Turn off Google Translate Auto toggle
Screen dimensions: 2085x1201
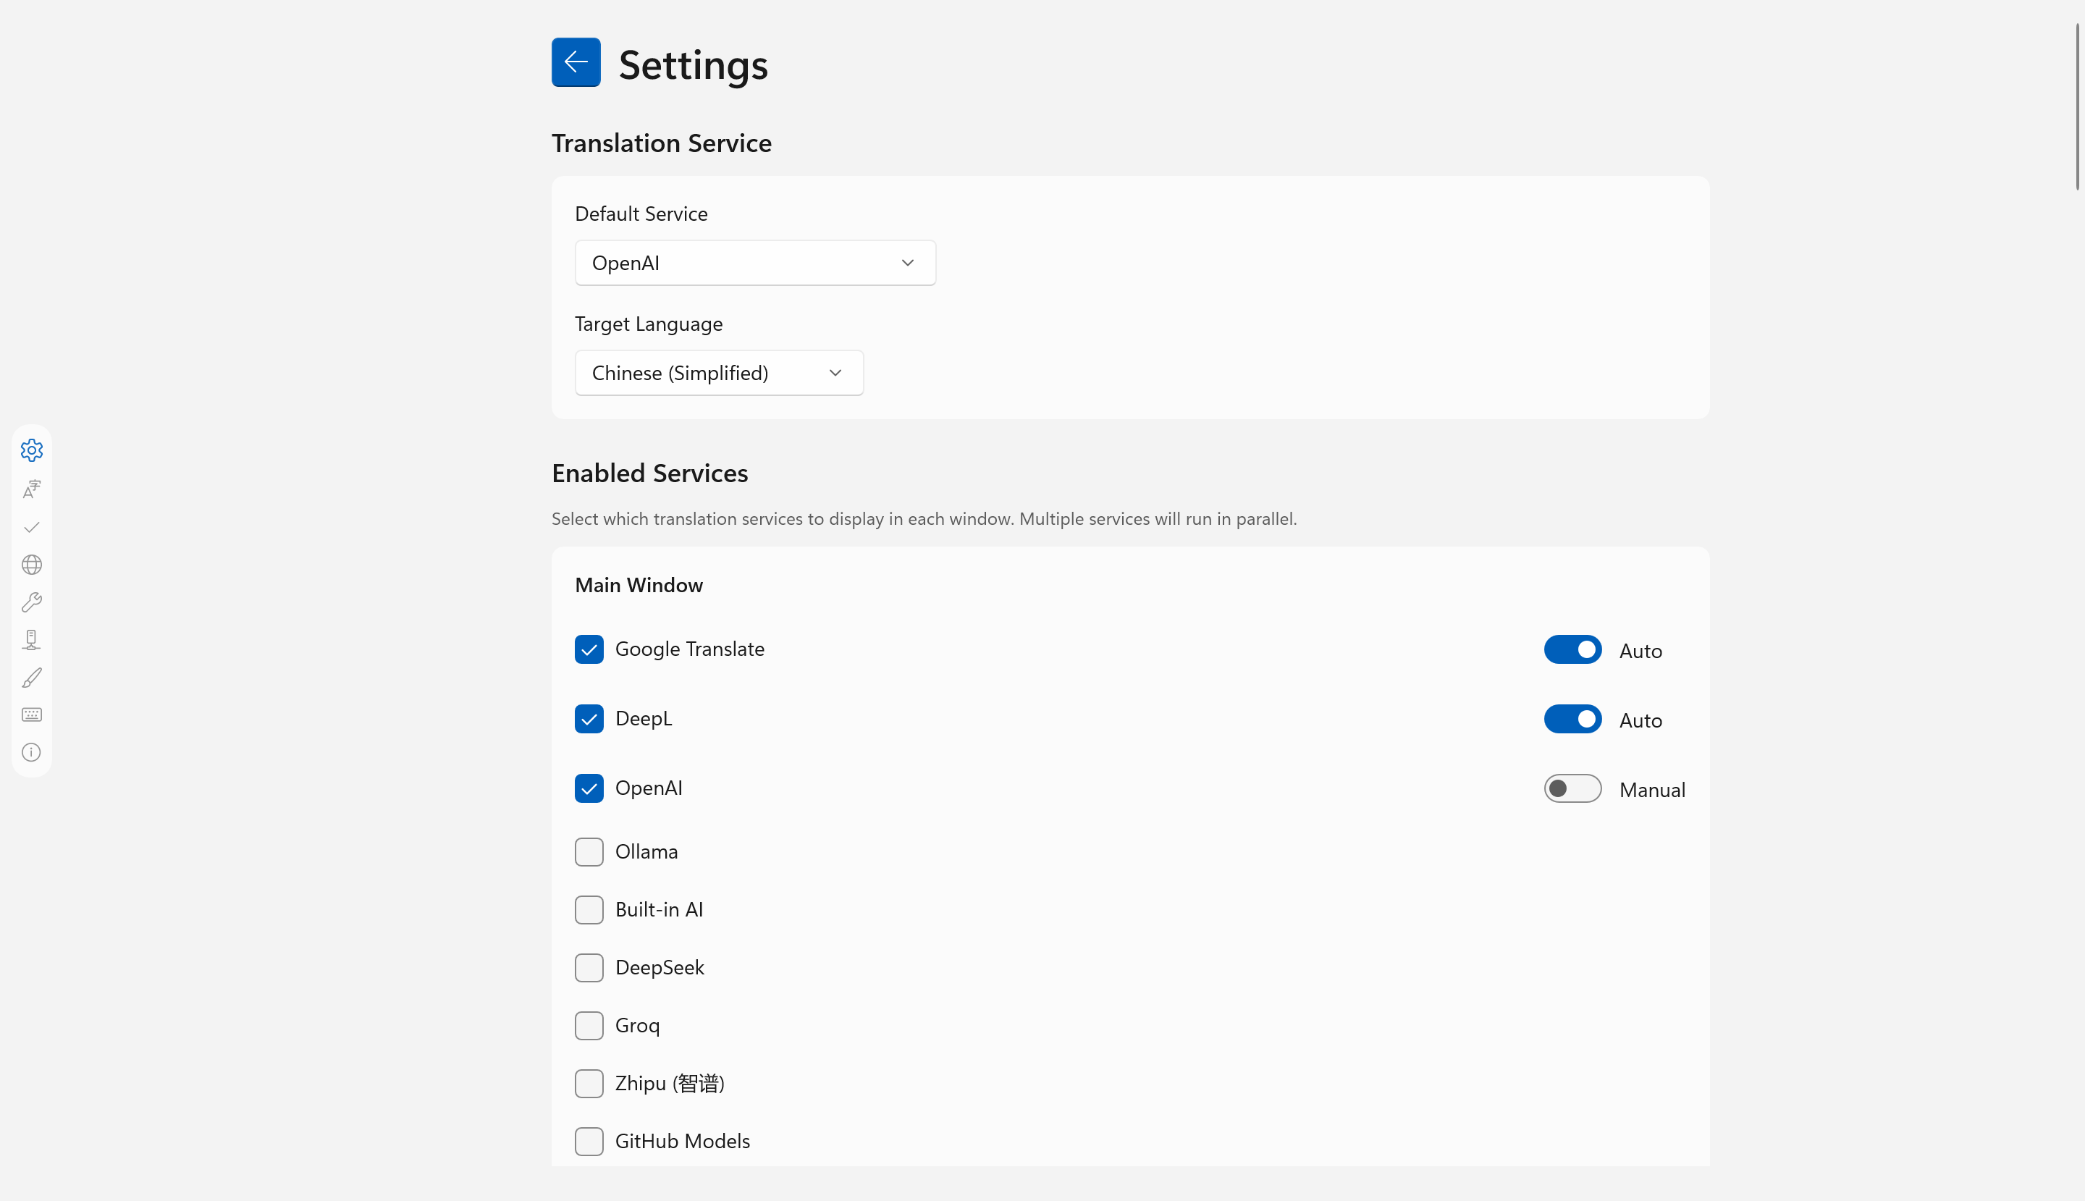[x=1572, y=650]
